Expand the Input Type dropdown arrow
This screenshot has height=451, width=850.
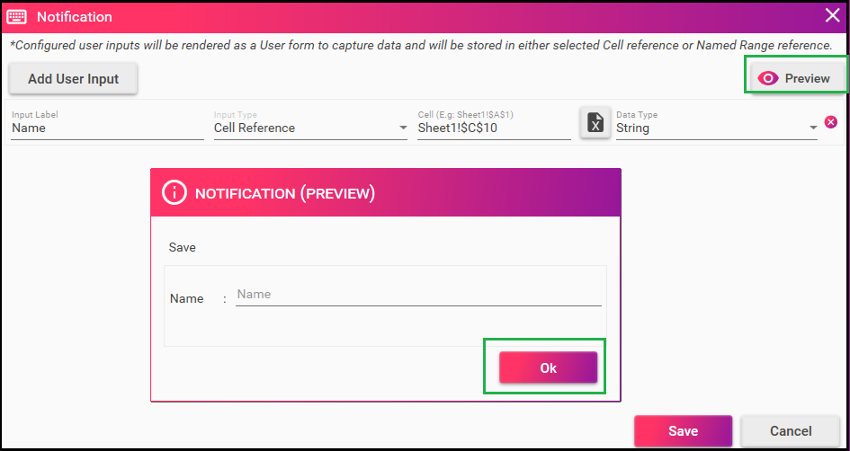click(403, 128)
